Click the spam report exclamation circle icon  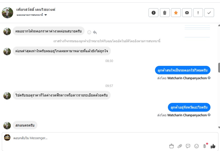tap(153, 13)
